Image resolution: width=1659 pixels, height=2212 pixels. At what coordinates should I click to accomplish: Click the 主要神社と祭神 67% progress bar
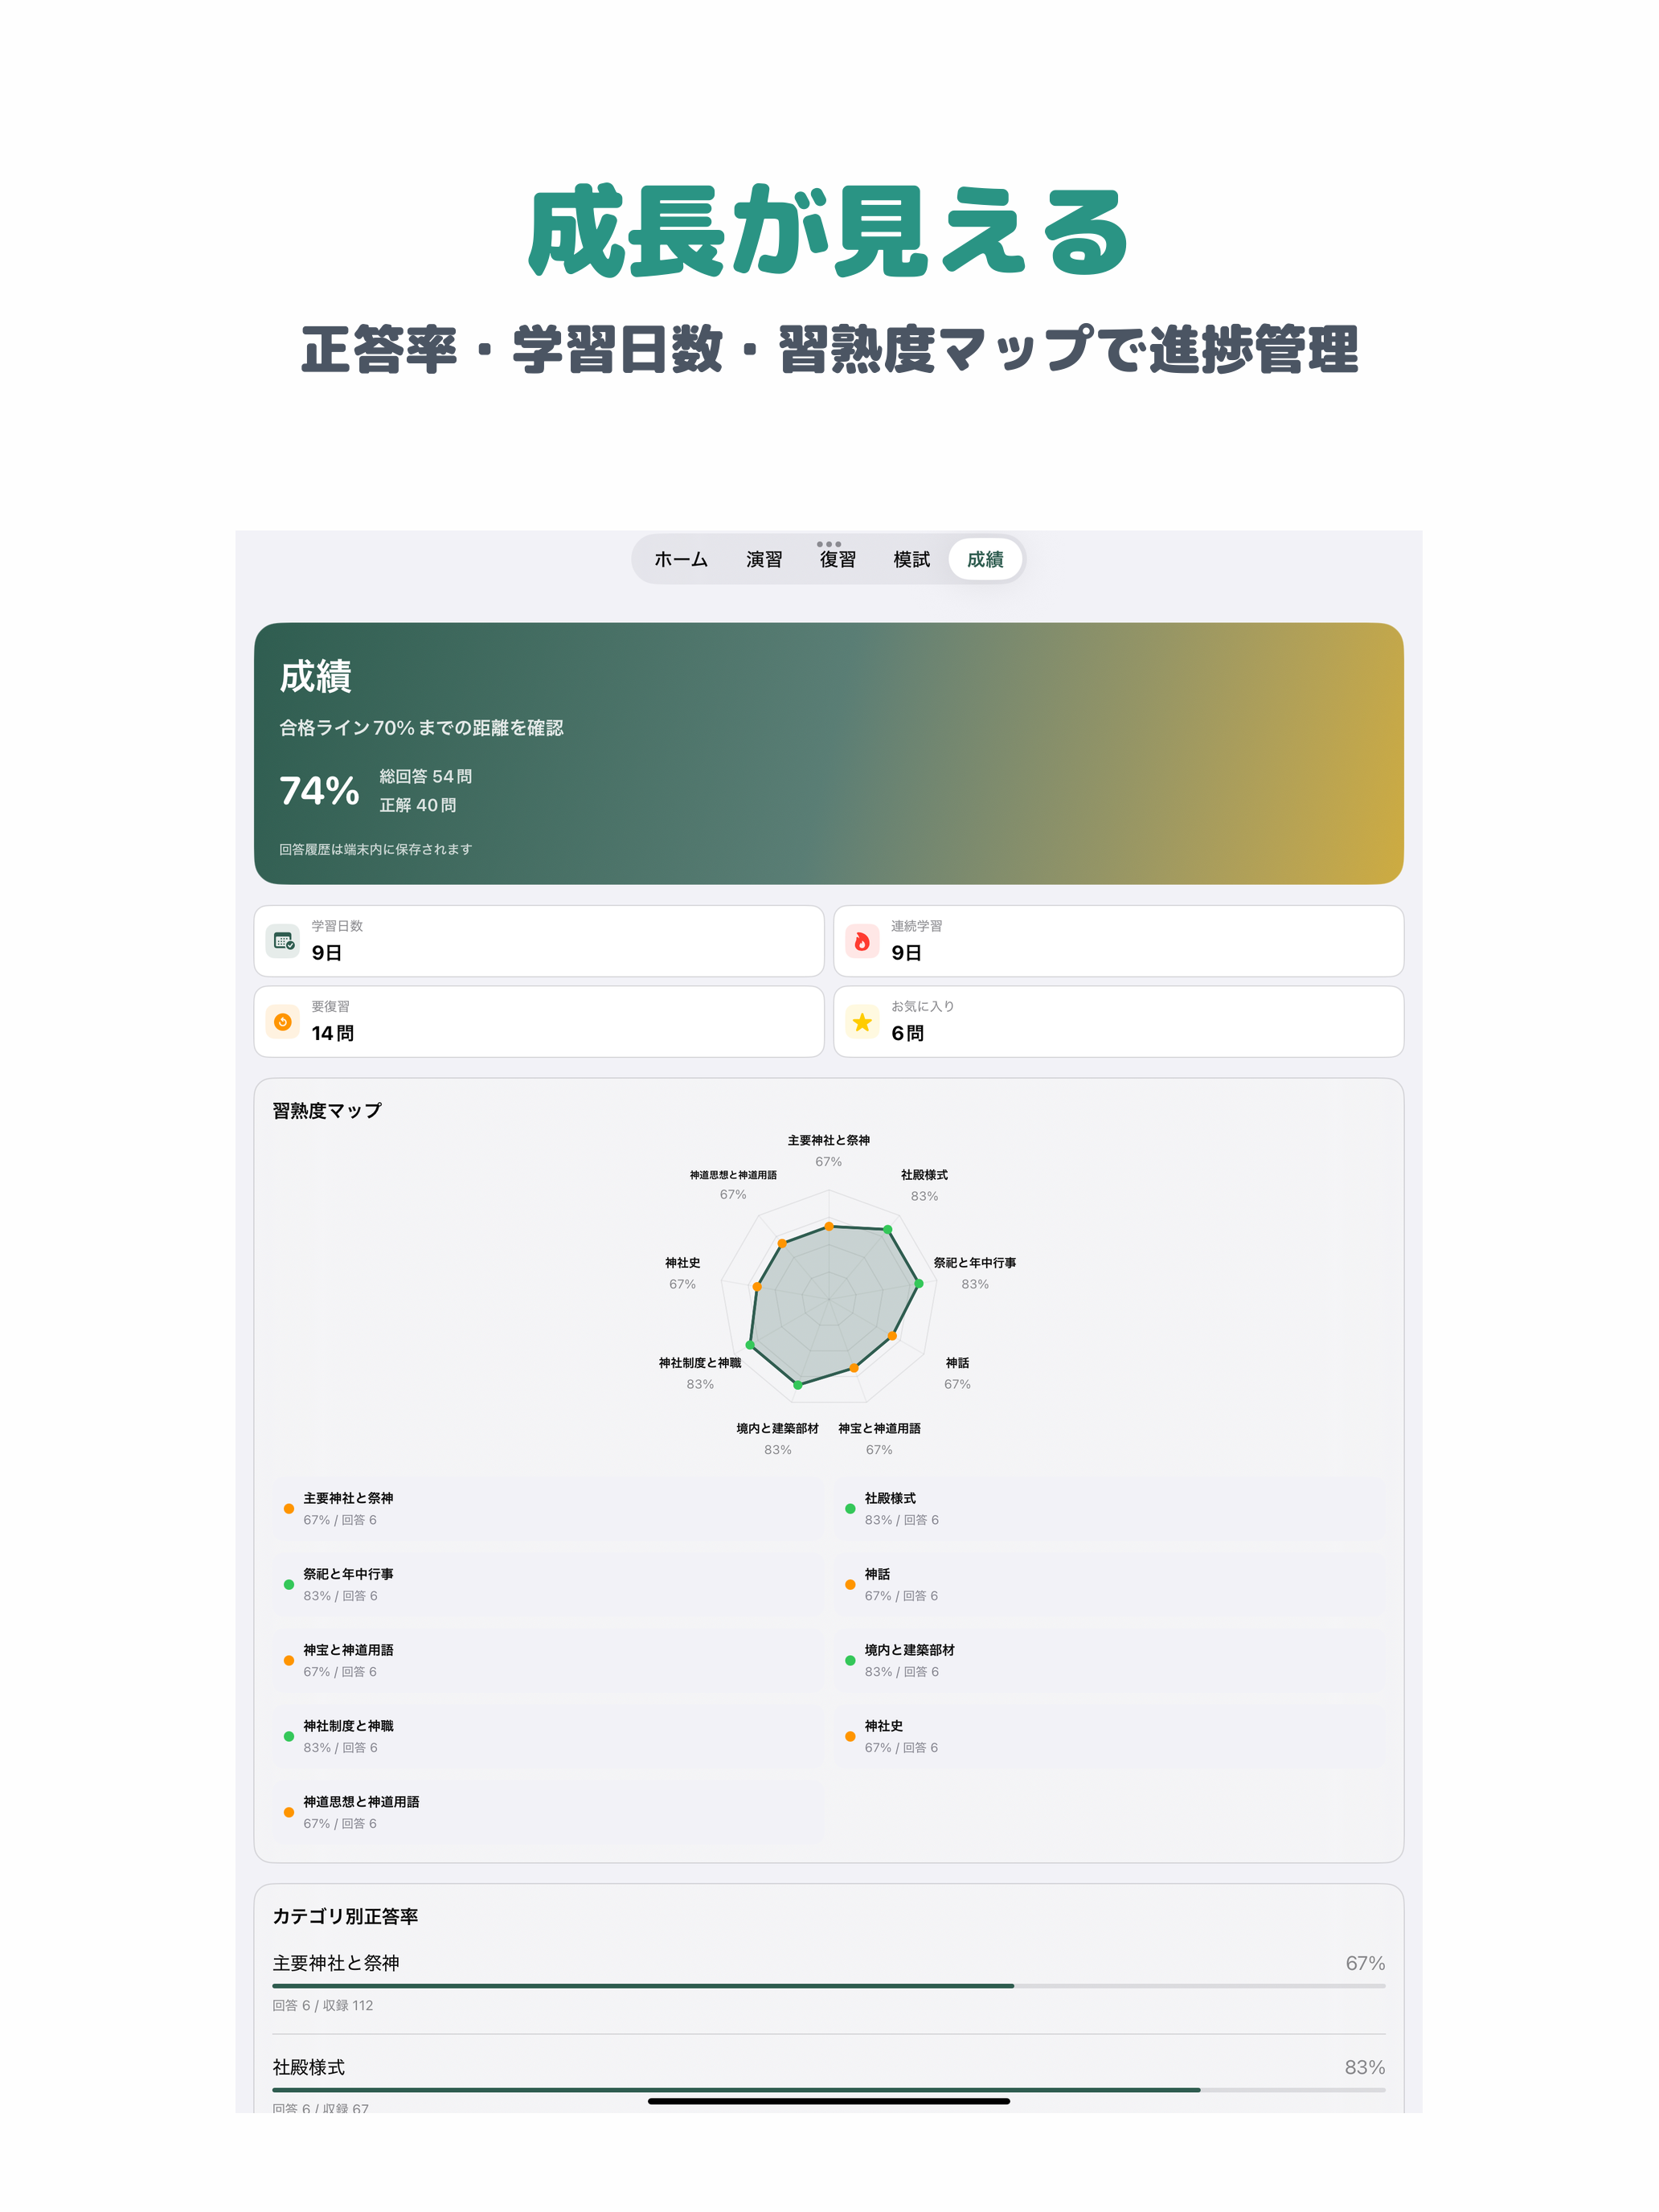coord(829,1986)
